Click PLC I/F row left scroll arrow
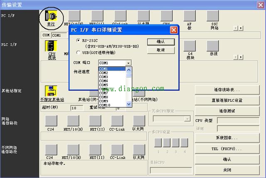266x178 pixels. pos(236,57)
